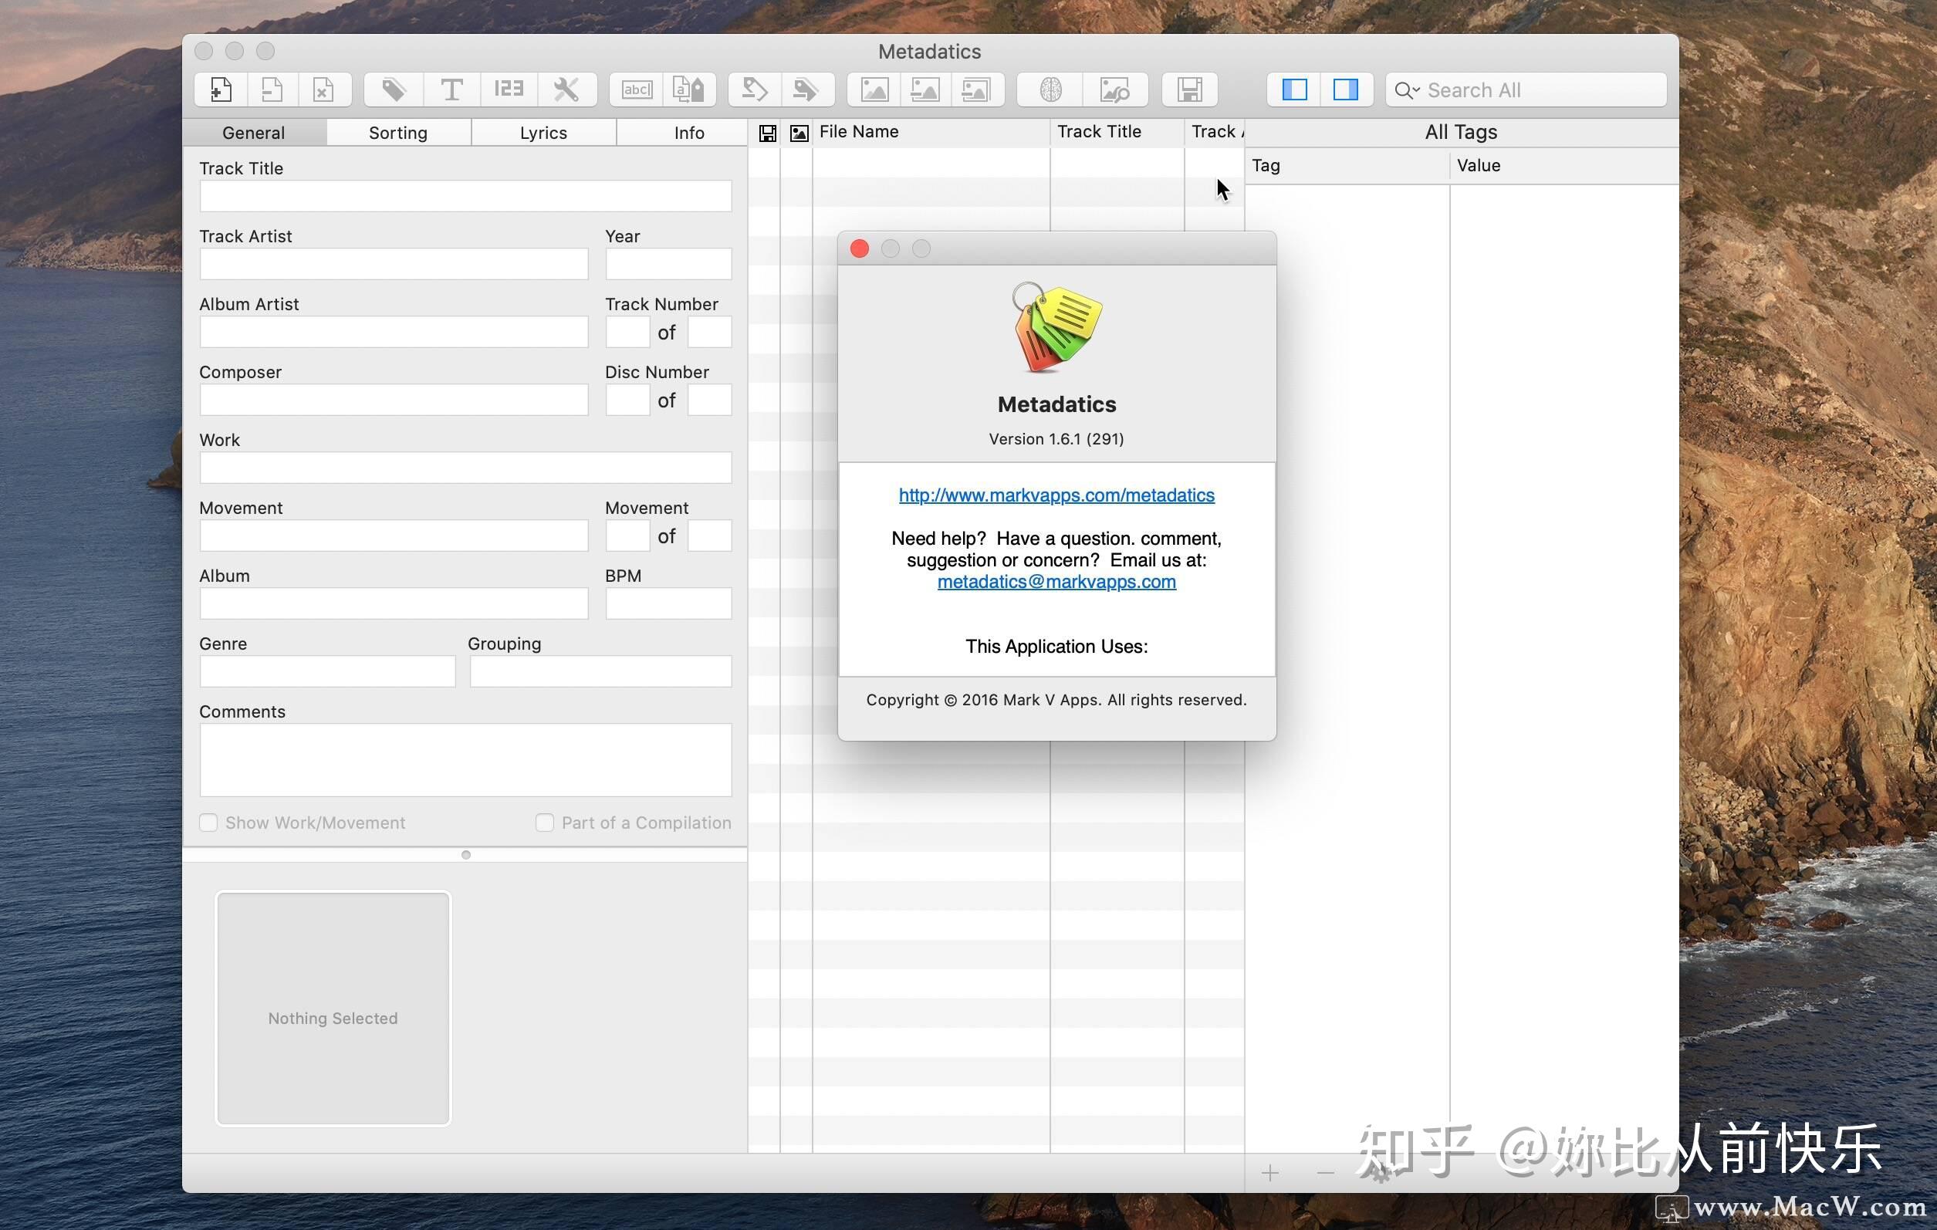Click the metadatics@markvapps.com email link
The width and height of the screenshot is (1937, 1230).
point(1056,582)
